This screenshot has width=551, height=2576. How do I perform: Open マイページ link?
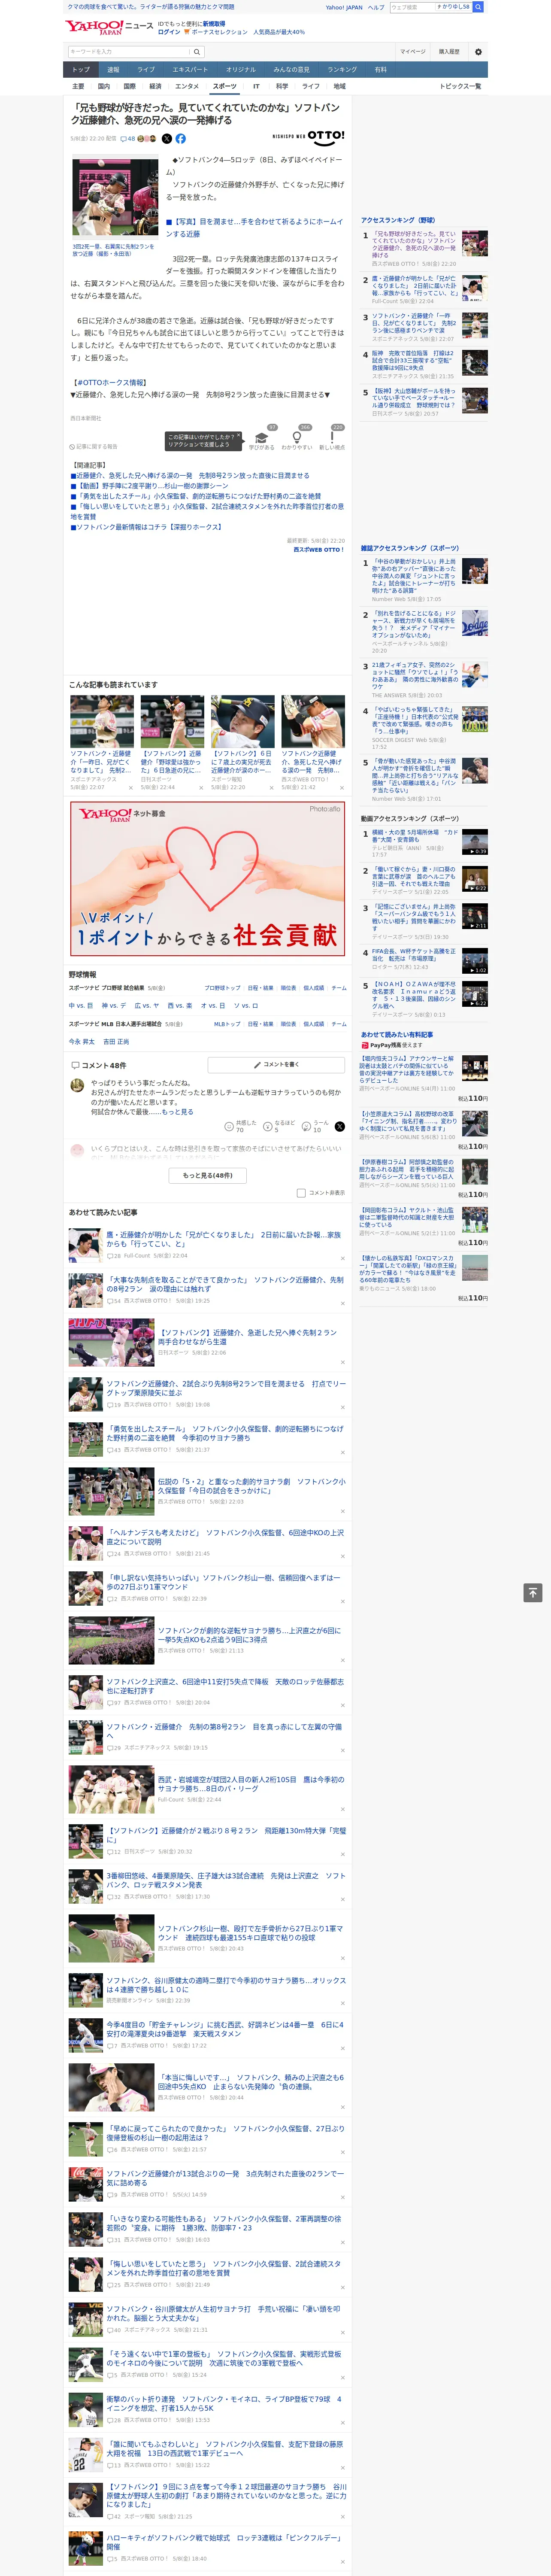pos(413,52)
